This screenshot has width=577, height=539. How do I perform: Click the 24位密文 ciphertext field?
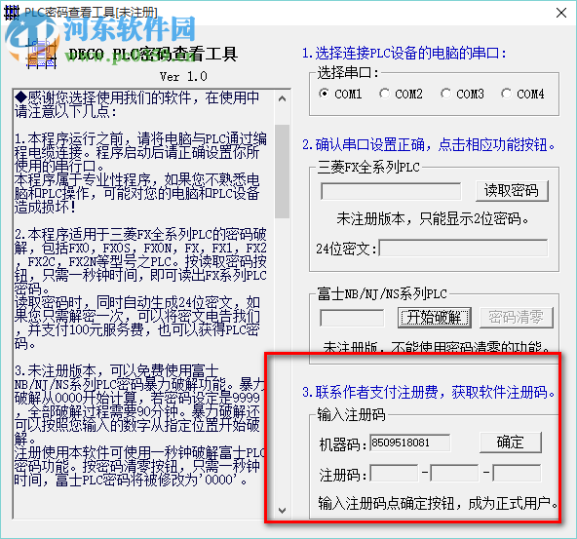(x=463, y=248)
